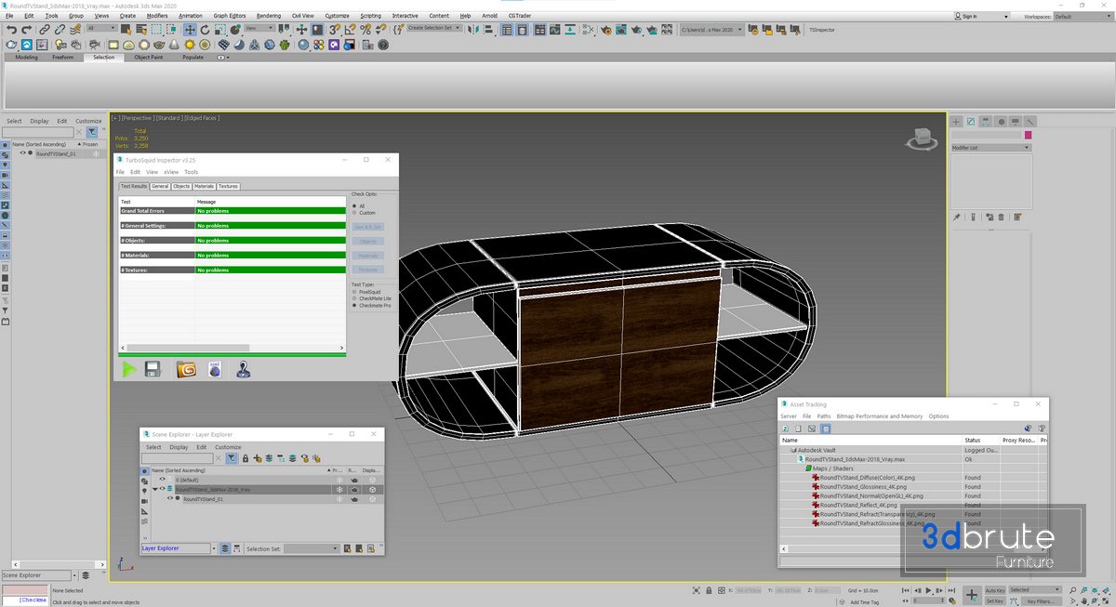This screenshot has width=1116, height=607.
Task: Click the orange folder icon in Inspector
Action: (x=186, y=369)
